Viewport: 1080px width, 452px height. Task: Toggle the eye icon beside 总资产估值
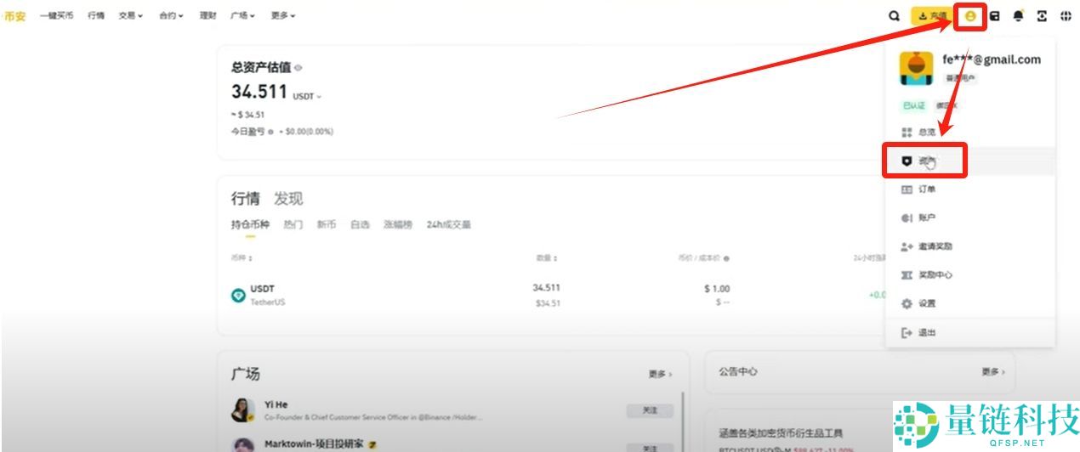coord(298,68)
